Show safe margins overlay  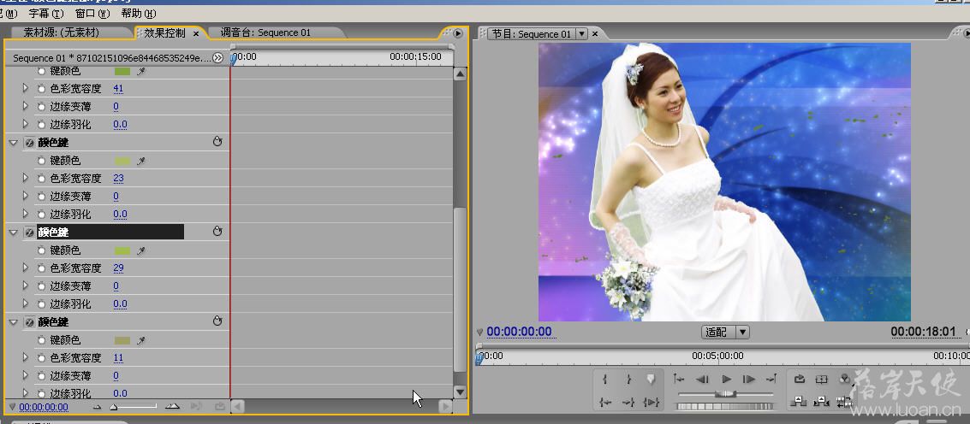point(821,379)
